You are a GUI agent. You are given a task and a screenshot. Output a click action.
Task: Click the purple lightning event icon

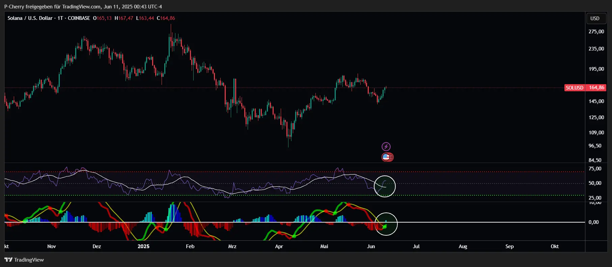tap(386, 146)
